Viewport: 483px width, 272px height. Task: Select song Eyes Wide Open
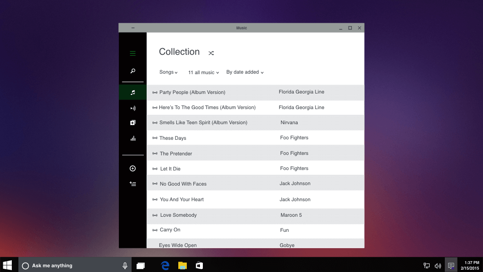click(x=178, y=245)
